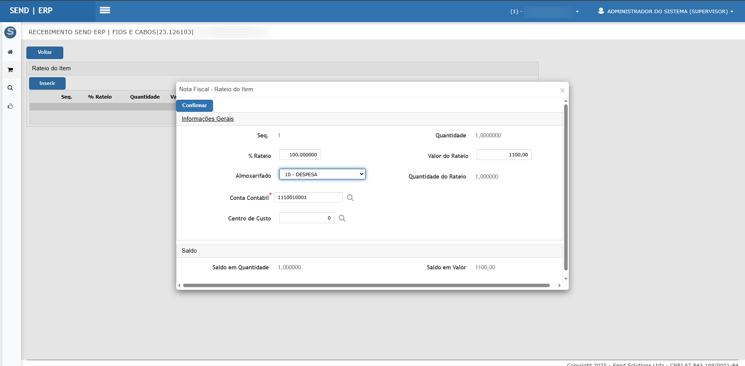Open the Informações Gerais section link
745x366 pixels.
[208, 119]
